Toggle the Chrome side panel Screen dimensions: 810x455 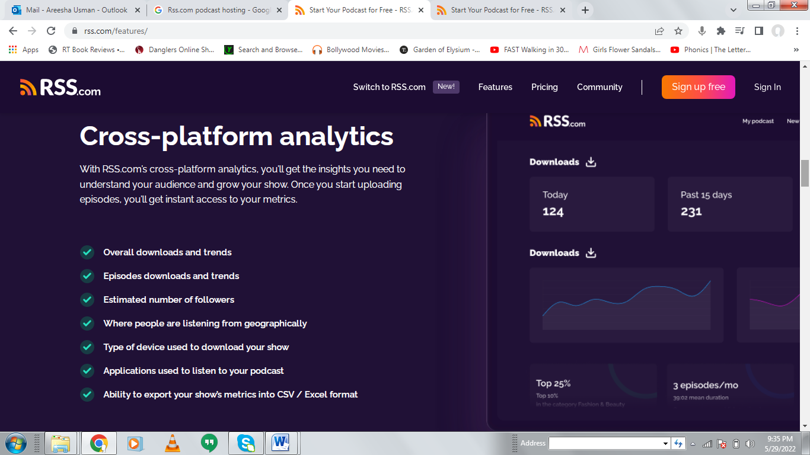click(x=758, y=31)
